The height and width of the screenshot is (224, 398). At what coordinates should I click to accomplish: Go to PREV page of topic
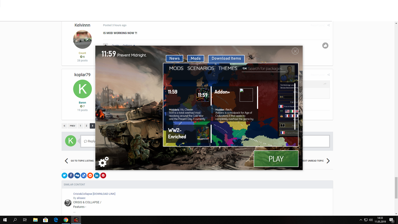point(73,126)
